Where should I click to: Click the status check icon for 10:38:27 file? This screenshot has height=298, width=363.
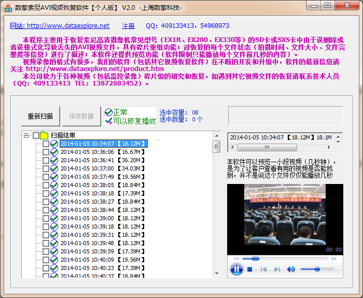coord(54,202)
